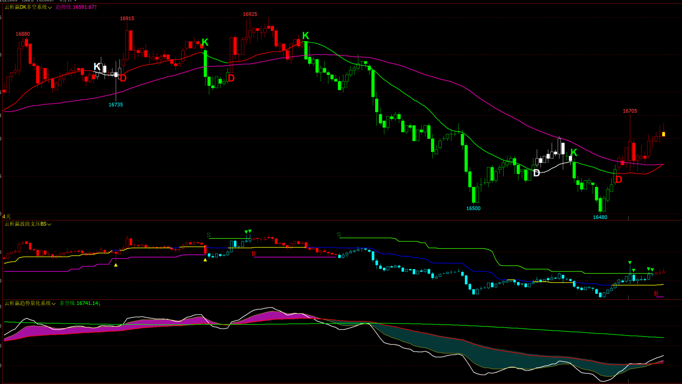Open the 云析赢DK多空系统 indicator dropdown
The width and height of the screenshot is (682, 384).
[50, 8]
